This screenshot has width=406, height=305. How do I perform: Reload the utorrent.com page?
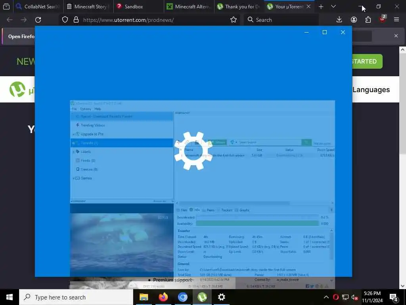(38, 20)
